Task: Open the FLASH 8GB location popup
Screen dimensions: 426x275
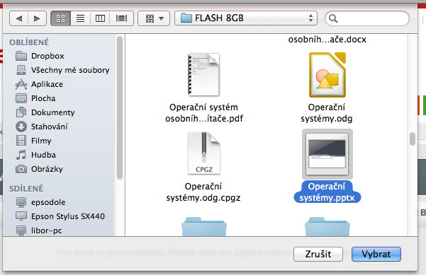Action: (246, 18)
